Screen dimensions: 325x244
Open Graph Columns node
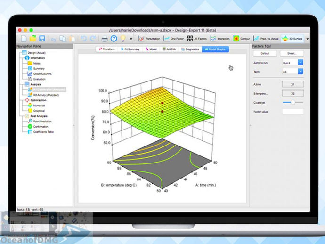pyautogui.click(x=40, y=74)
